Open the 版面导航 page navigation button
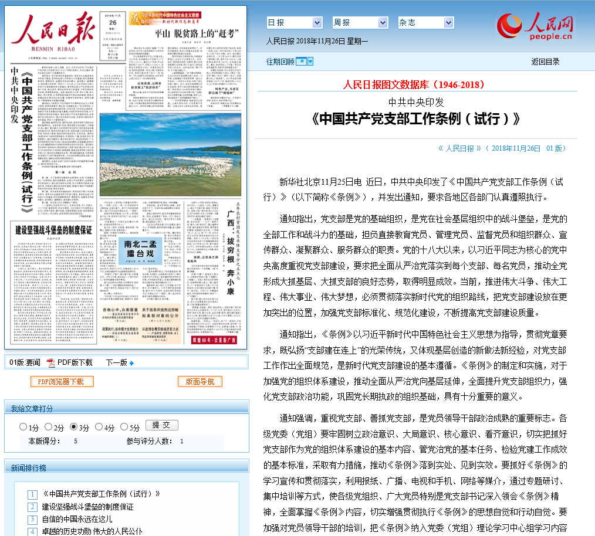The image size is (595, 536). click(x=200, y=382)
